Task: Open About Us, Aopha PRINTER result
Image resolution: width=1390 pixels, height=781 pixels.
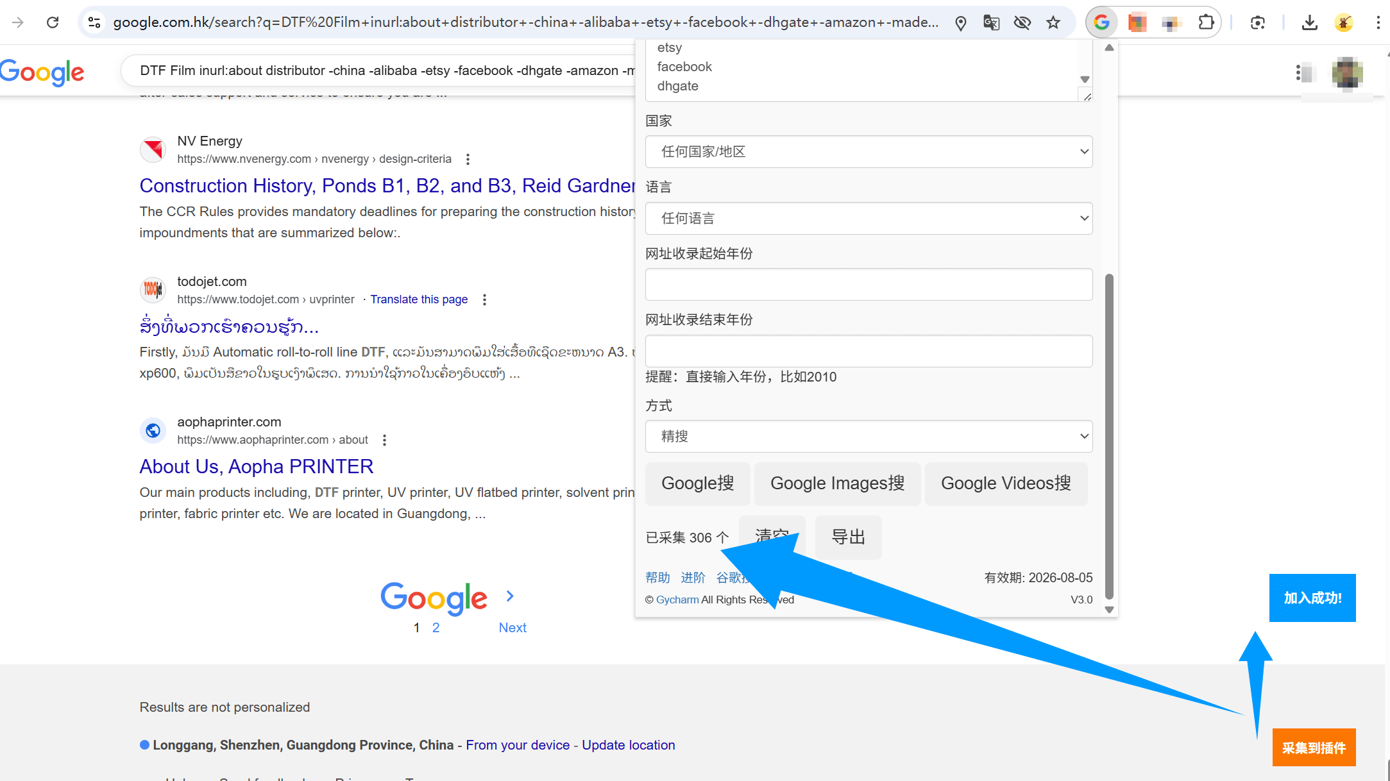Action: (x=257, y=467)
